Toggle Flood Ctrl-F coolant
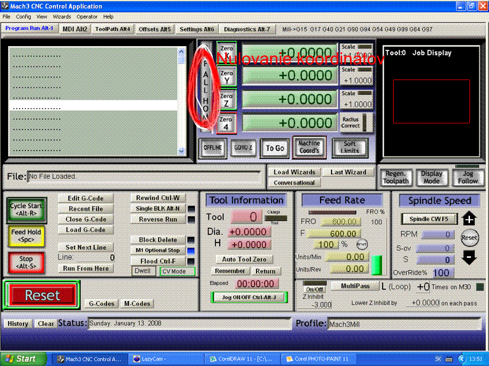 coord(158,261)
